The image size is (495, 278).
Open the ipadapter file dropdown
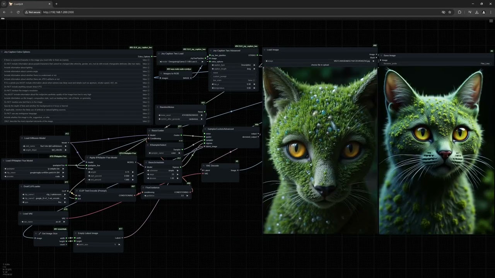(x=33, y=169)
